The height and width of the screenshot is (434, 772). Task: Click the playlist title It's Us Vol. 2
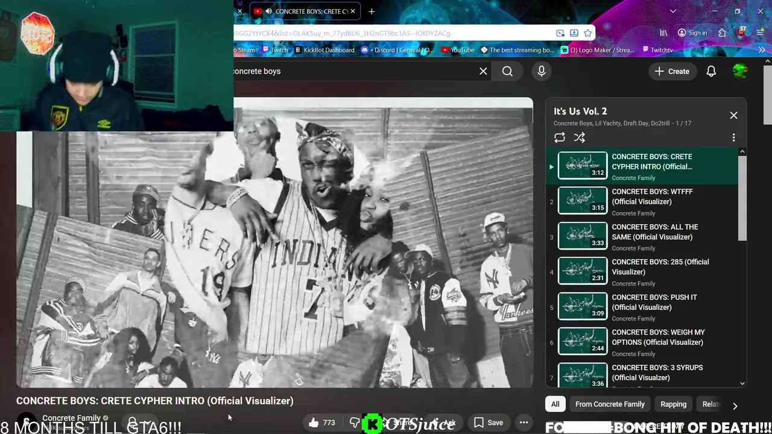pyautogui.click(x=580, y=112)
